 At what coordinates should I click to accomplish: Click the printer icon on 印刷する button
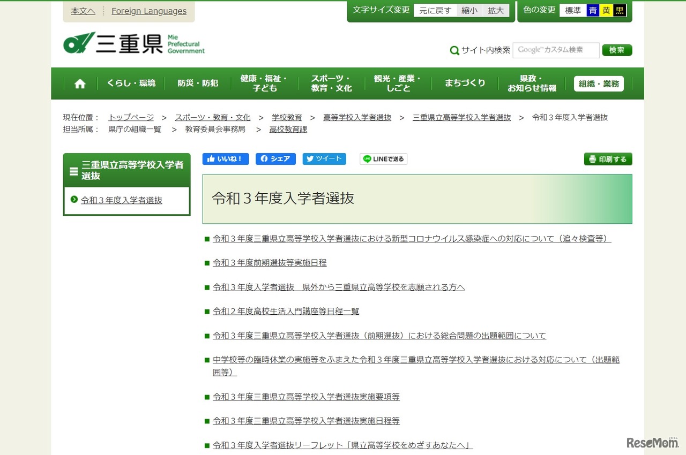pos(592,159)
